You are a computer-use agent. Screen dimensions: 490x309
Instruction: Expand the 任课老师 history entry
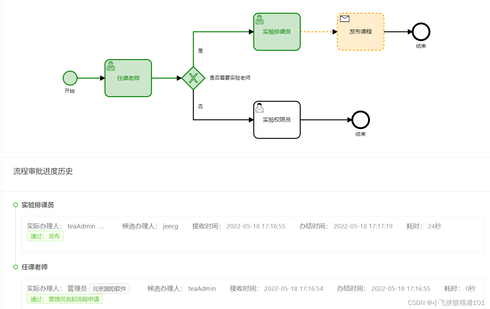tap(34, 267)
